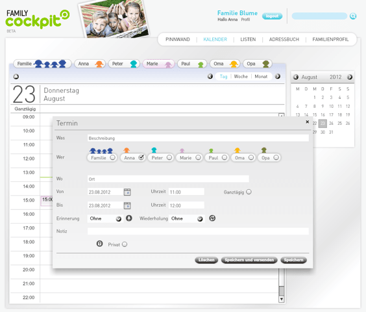Image resolution: width=366 pixels, height=312 pixels.
Task: Open date picker for Bis date
Action: click(x=127, y=205)
